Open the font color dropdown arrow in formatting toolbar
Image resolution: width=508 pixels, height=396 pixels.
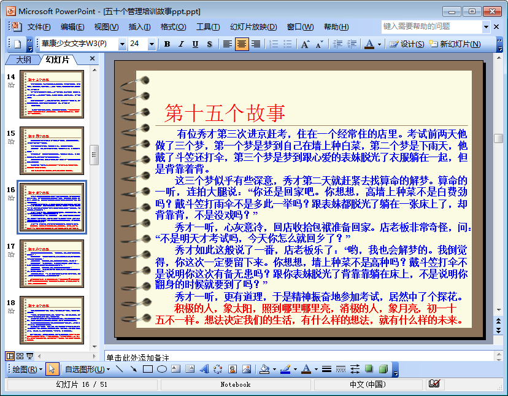coord(379,44)
